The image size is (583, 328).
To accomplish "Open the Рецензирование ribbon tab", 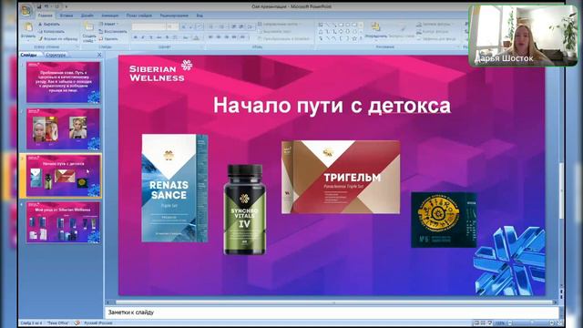I will (x=174, y=15).
